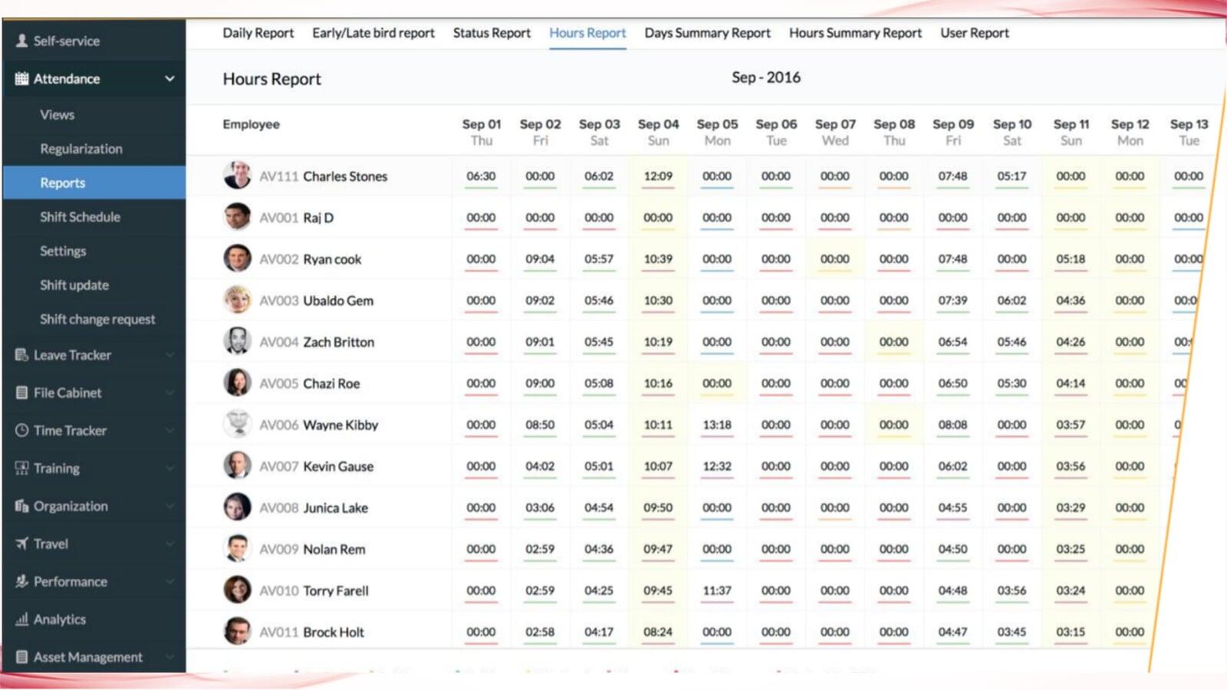The image size is (1227, 690).
Task: Click the Leave Tracker sidebar icon
Action: pos(21,355)
